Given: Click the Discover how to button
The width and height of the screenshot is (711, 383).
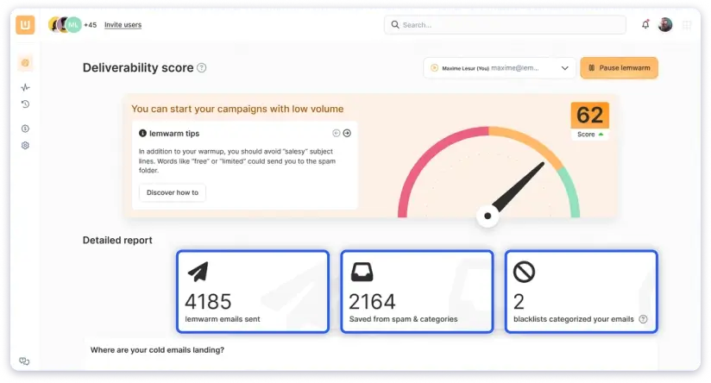Looking at the screenshot, I should point(173,192).
